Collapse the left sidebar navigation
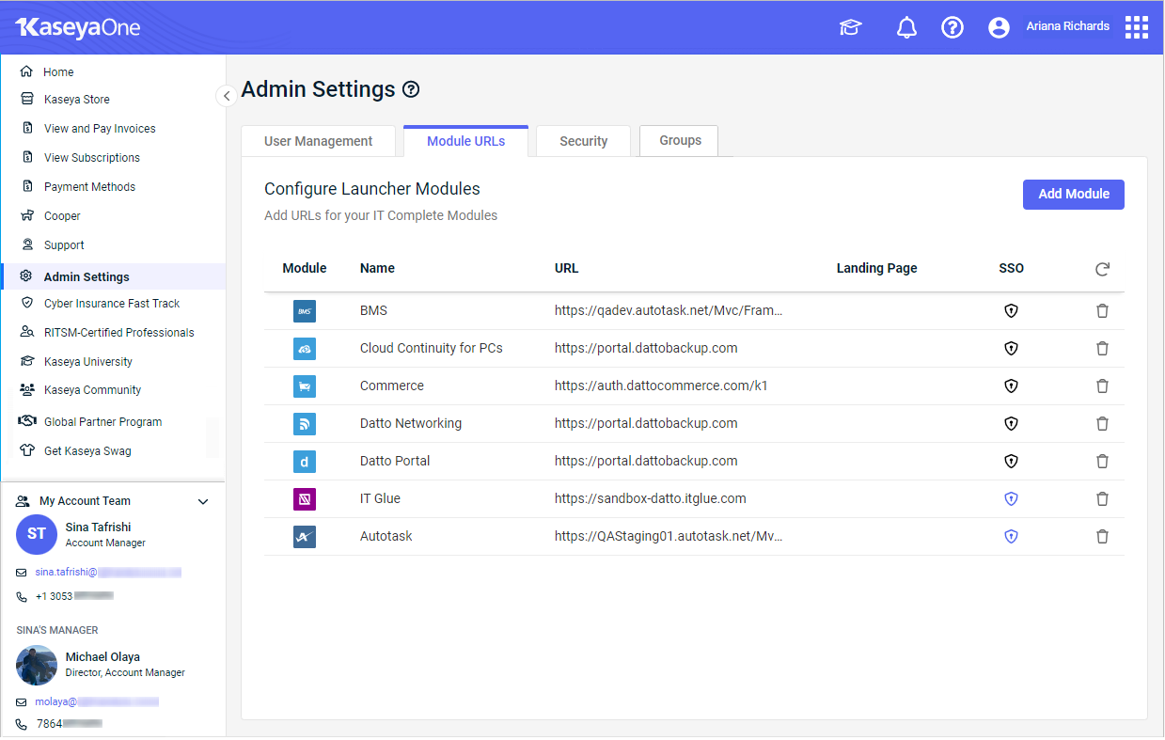Viewport: 1165px width, 740px height. click(x=226, y=96)
